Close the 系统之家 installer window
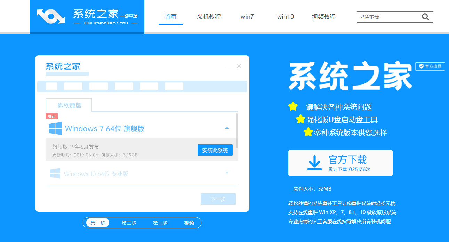The height and width of the screenshot is (242, 449). (x=239, y=66)
